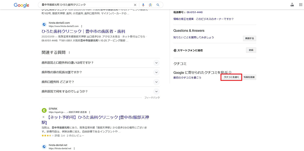Open ひろた歯科クリニック｜豊中市の歯医者 result link
The width and height of the screenshot is (304, 151).
pos(83,32)
